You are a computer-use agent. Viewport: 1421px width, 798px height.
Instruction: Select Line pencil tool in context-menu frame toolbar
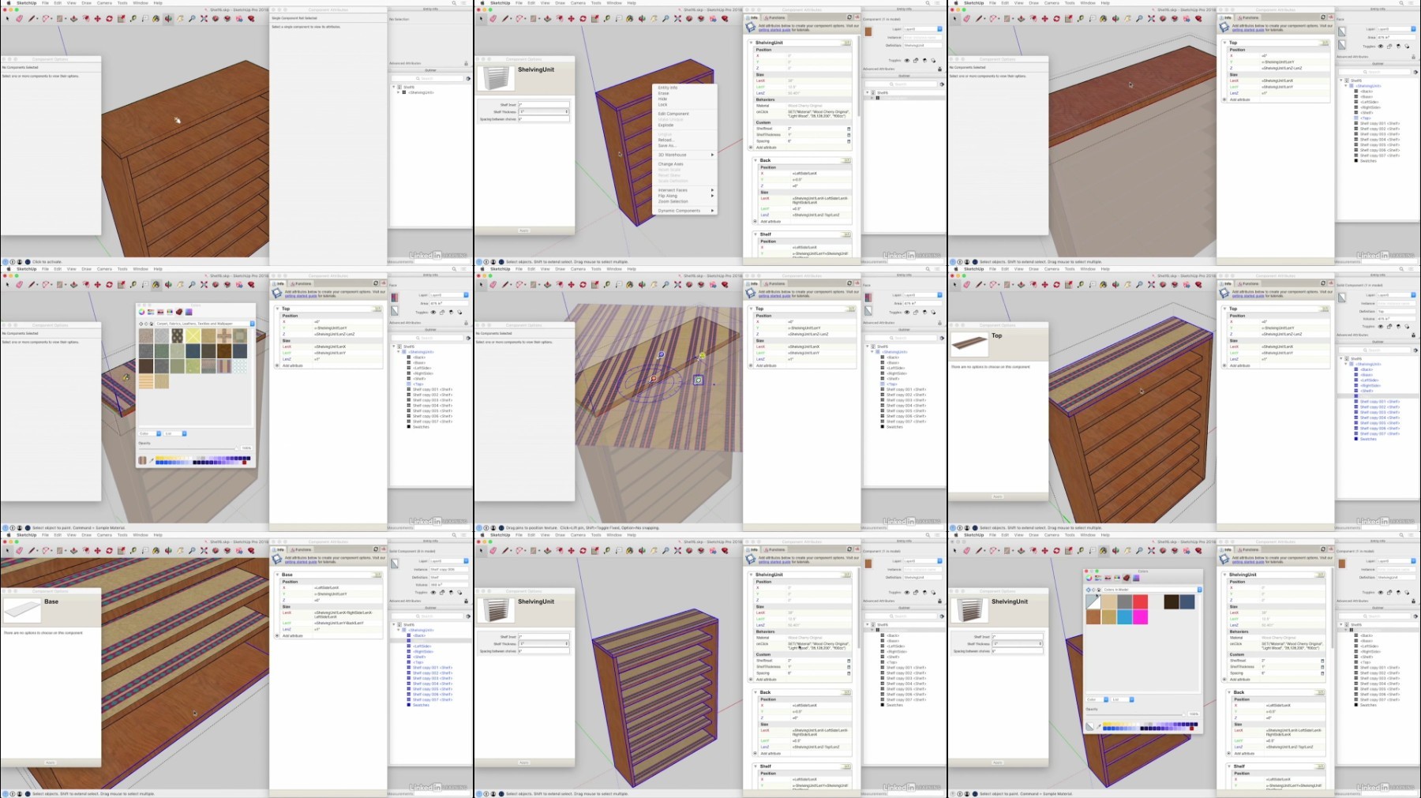[506, 18]
